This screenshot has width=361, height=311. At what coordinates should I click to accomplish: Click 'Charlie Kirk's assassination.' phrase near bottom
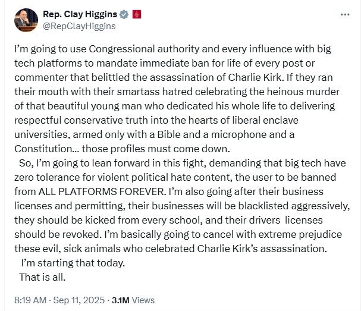pyautogui.click(x=262, y=249)
